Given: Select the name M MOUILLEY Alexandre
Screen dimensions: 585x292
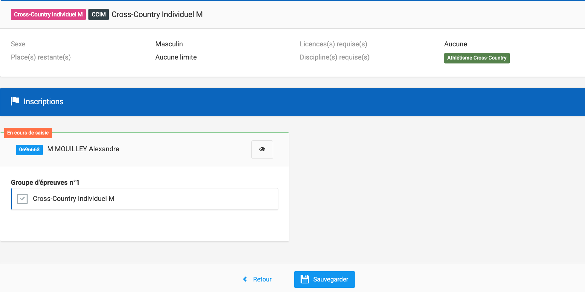Looking at the screenshot, I should point(83,149).
